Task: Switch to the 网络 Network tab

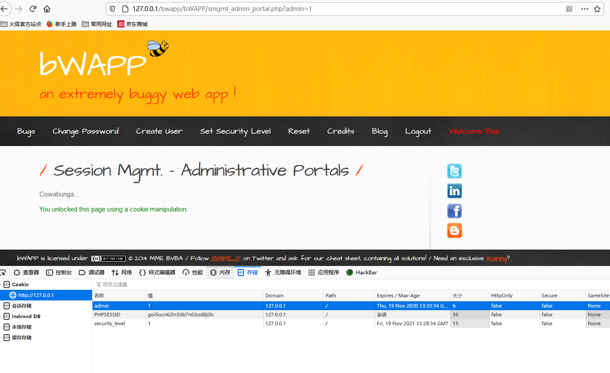Action: [x=122, y=273]
